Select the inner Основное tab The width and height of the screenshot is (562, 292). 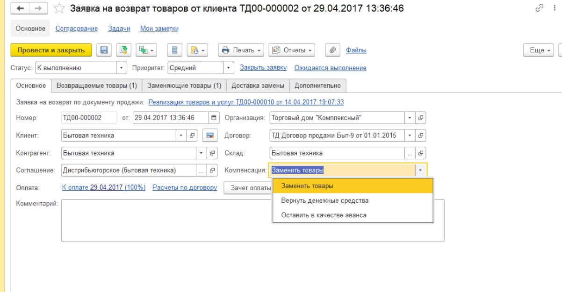(x=31, y=85)
